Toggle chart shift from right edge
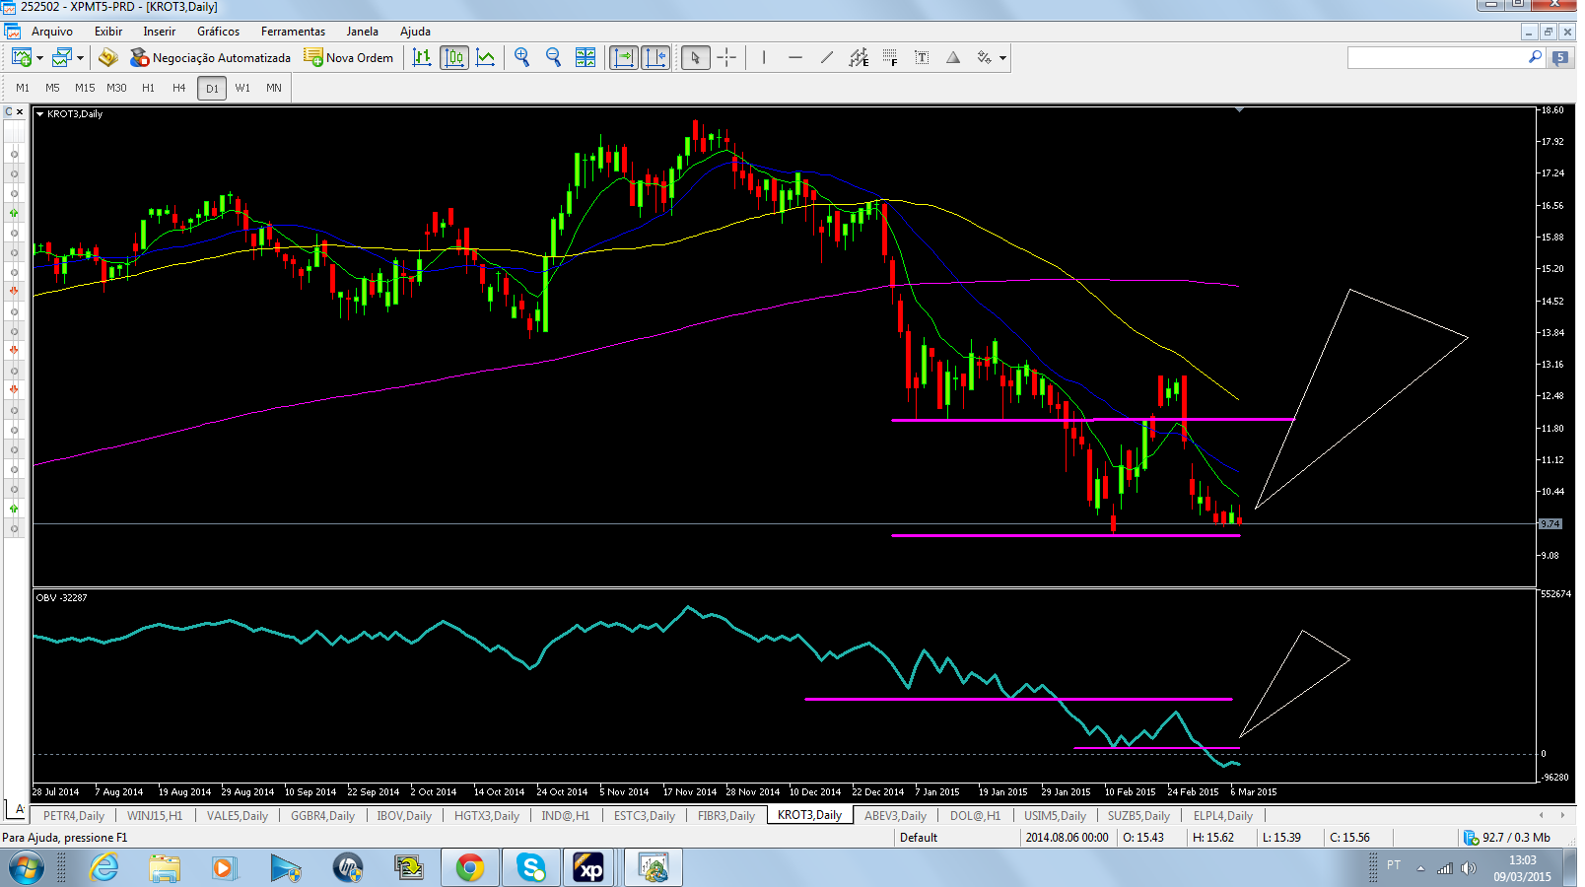This screenshot has width=1585, height=887. pyautogui.click(x=655, y=58)
